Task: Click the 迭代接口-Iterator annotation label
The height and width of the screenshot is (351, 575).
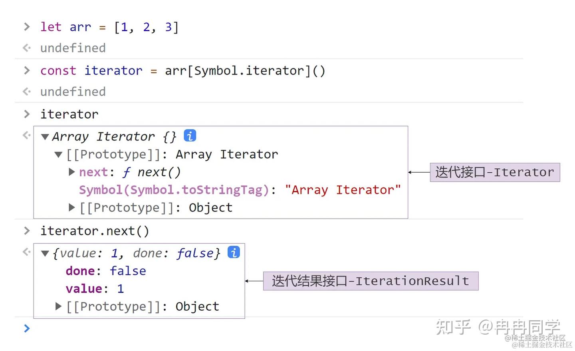Action: pyautogui.click(x=495, y=172)
